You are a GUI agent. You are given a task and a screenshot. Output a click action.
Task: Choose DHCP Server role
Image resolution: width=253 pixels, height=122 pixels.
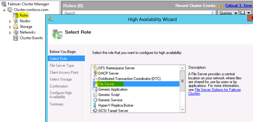point(109,73)
